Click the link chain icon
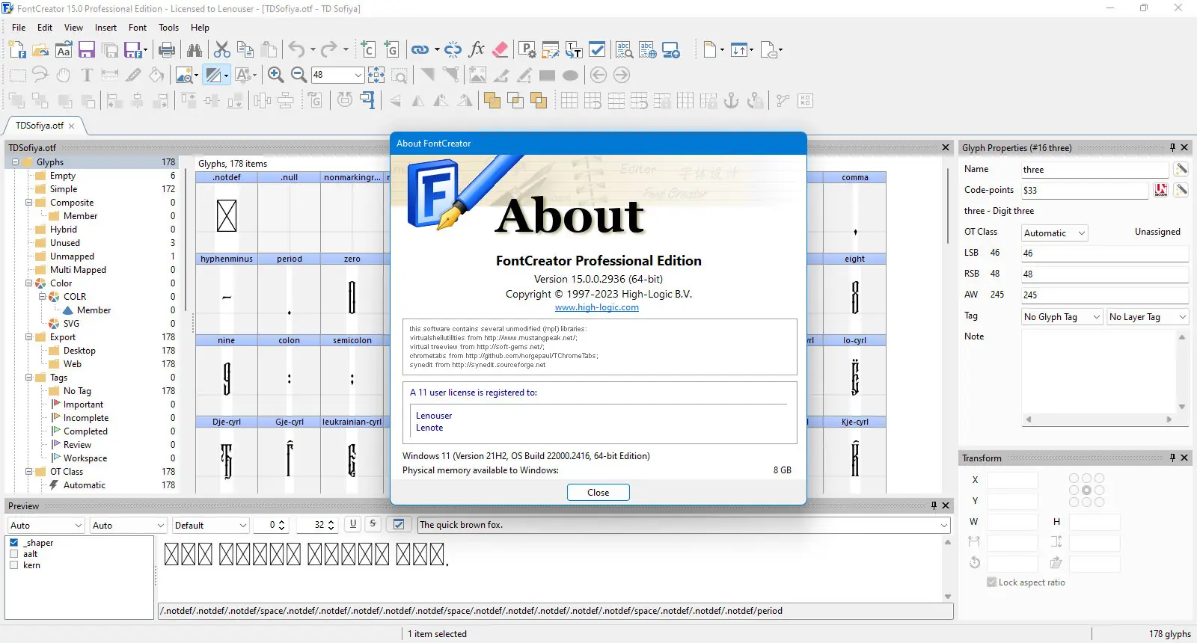Screen dimensions: 1197x643 click(420, 50)
